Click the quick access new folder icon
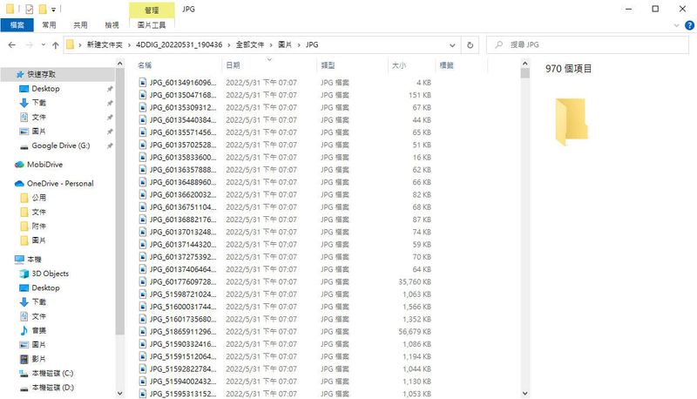697x399 pixels. (42, 9)
